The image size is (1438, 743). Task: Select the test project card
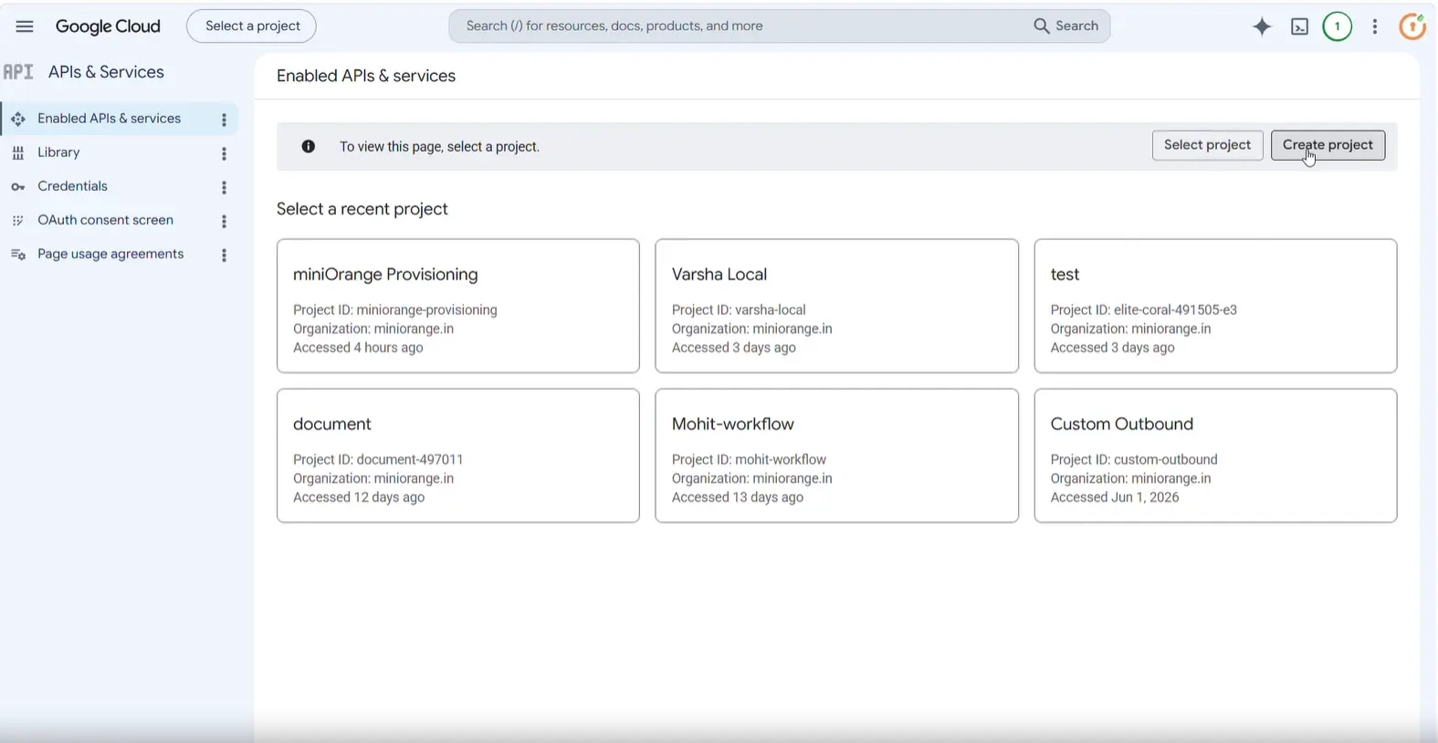pos(1215,306)
